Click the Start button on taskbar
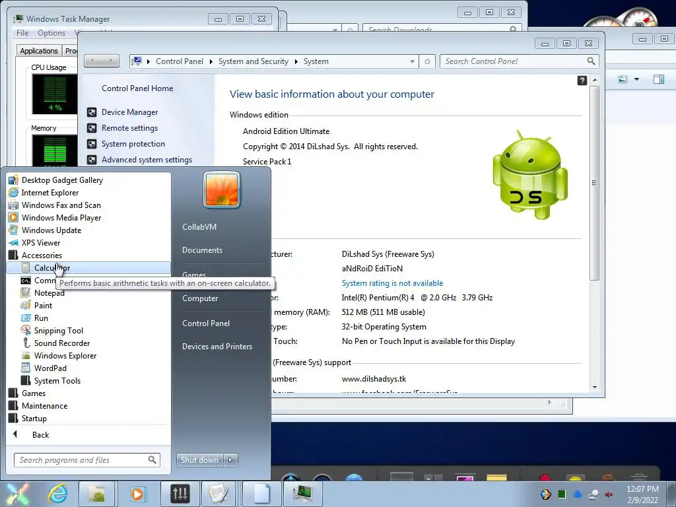This screenshot has height=507, width=676. 18,494
